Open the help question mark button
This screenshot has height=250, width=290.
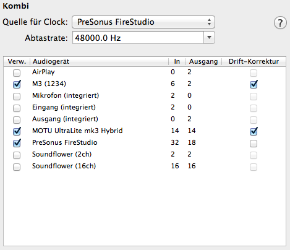280,22
